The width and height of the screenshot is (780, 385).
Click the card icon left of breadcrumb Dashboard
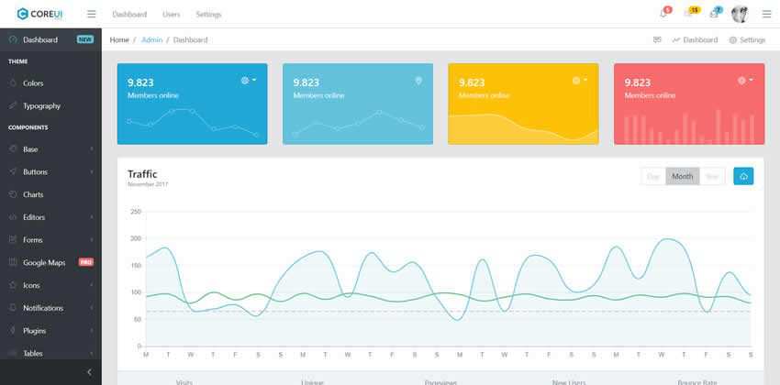click(x=657, y=40)
